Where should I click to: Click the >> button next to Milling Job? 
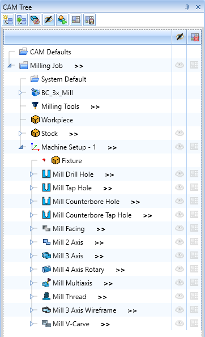(79, 66)
